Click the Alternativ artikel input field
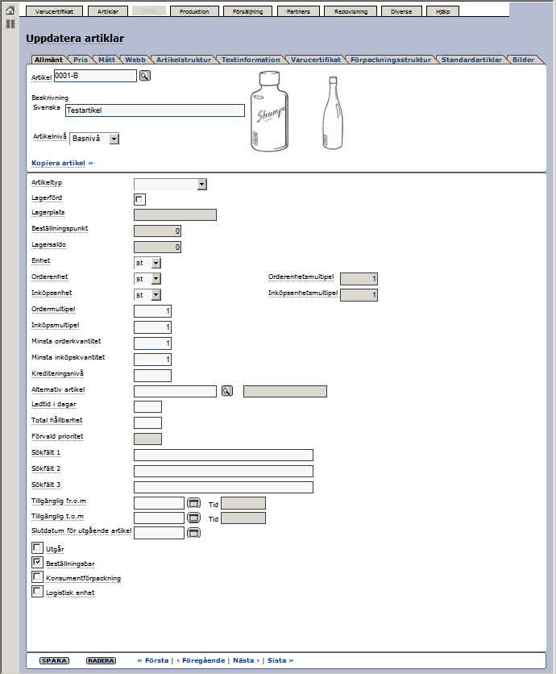 pos(176,391)
